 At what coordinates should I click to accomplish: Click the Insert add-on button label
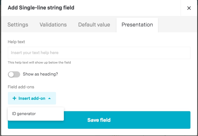[32, 98]
